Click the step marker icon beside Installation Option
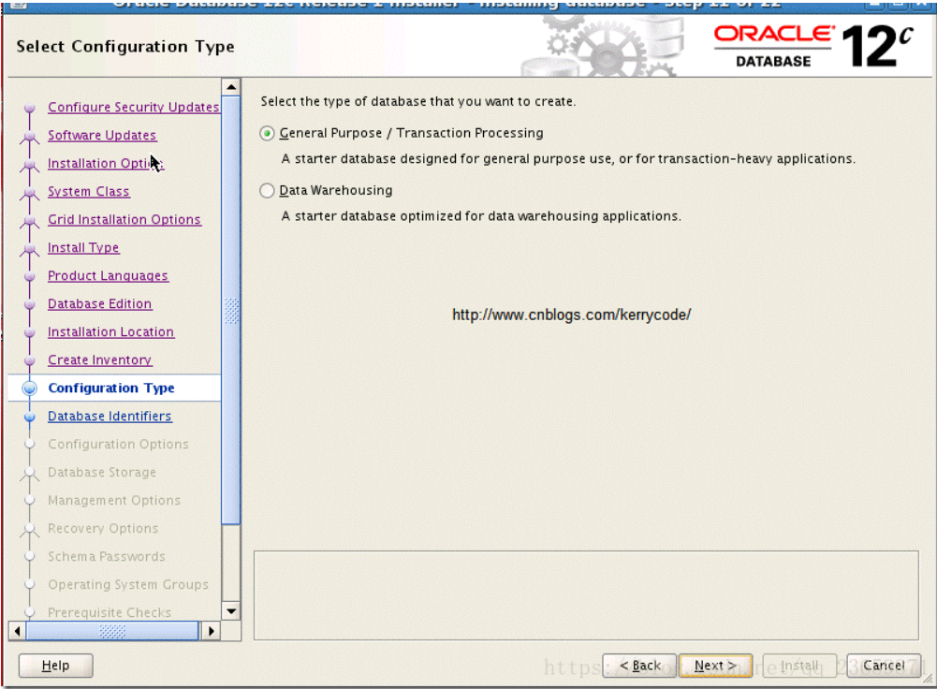This screenshot has width=937, height=689. click(x=29, y=165)
